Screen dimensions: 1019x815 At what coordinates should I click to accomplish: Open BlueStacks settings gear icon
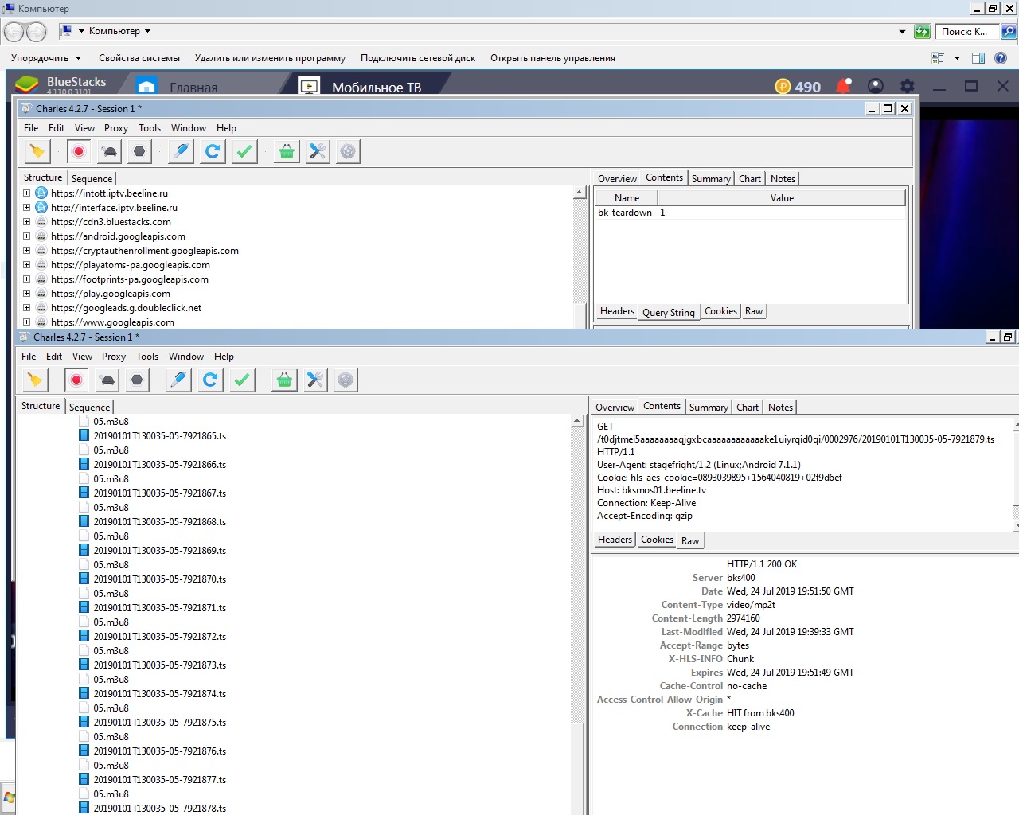point(907,86)
